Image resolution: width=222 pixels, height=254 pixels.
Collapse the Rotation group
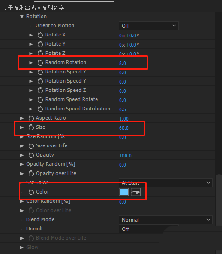point(22,16)
